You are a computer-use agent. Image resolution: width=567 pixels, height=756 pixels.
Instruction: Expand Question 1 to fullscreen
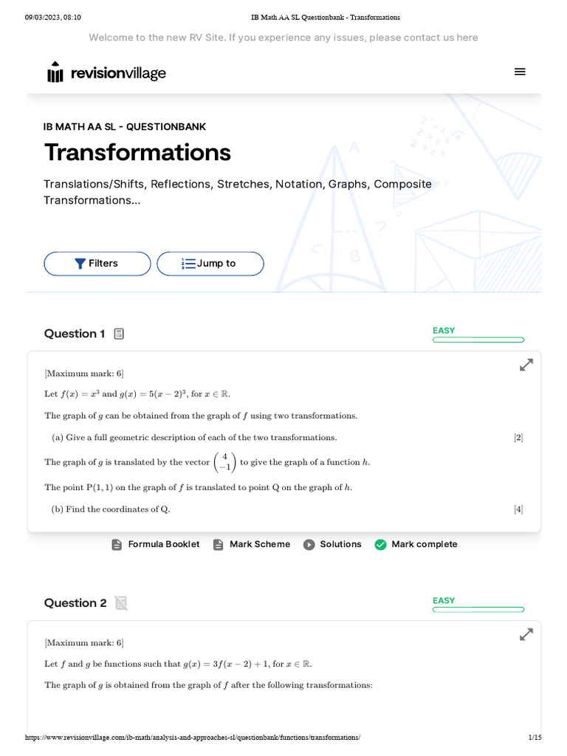(x=526, y=365)
